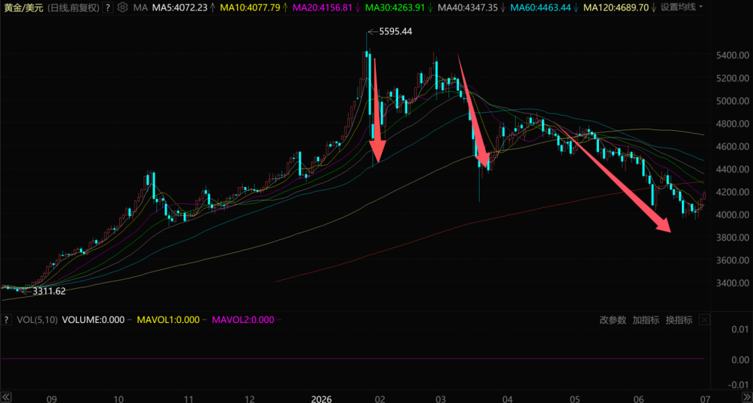
Task: Select the MA40:4347.35 value
Action: (467, 8)
